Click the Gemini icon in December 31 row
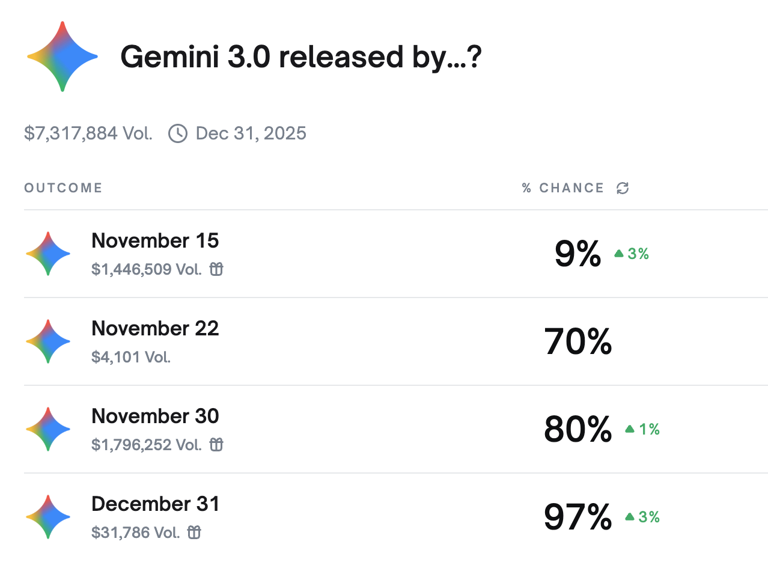Image resolution: width=768 pixels, height=577 pixels. pyautogui.click(x=48, y=517)
